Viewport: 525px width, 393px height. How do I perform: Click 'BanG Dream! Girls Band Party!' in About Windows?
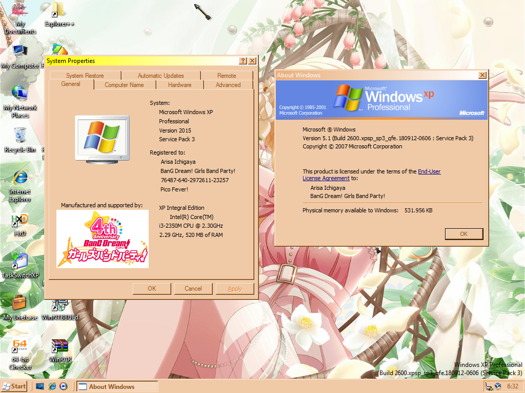[x=348, y=196]
